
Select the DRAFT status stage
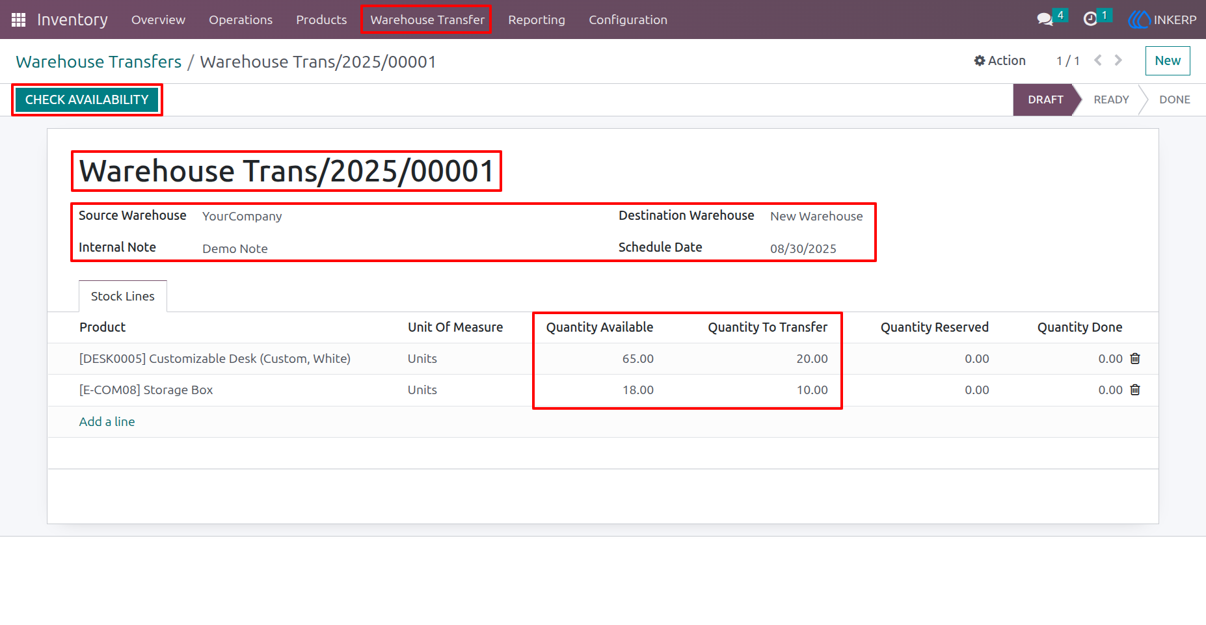pyautogui.click(x=1045, y=100)
